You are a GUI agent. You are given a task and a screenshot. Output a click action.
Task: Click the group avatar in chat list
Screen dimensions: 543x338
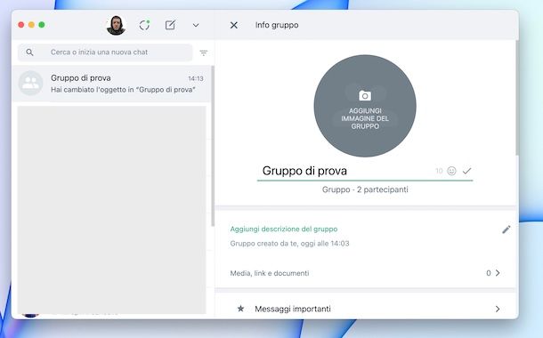[30, 83]
